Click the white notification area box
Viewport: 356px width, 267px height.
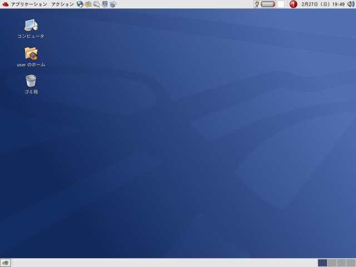click(281, 4)
